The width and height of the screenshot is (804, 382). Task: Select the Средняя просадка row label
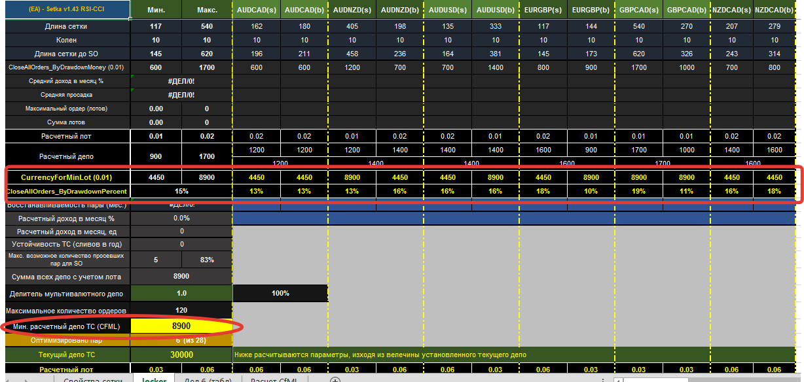[67, 95]
